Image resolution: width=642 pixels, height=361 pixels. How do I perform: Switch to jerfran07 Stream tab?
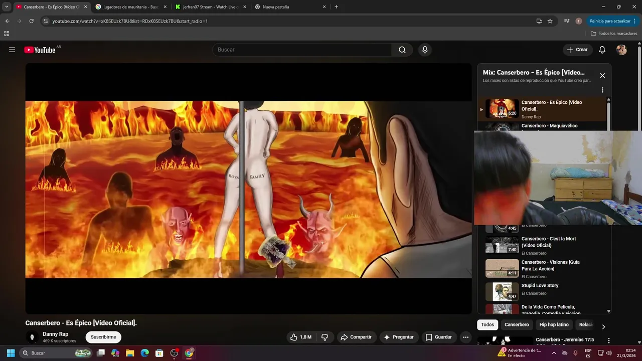click(x=211, y=7)
